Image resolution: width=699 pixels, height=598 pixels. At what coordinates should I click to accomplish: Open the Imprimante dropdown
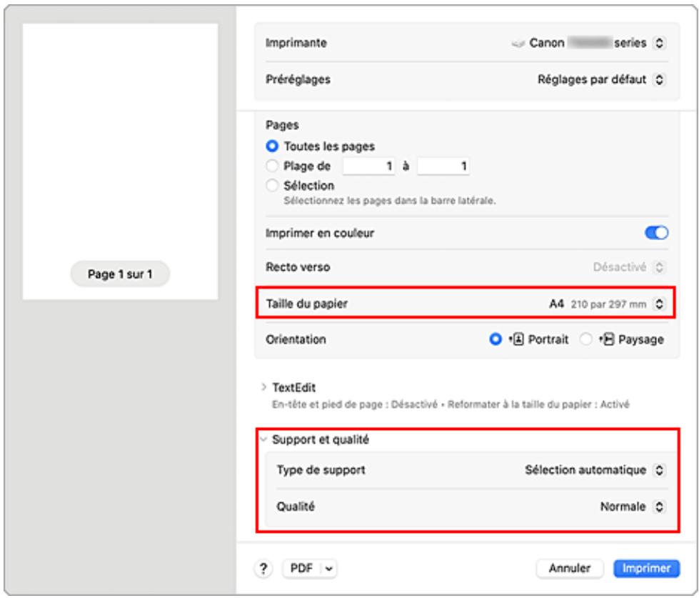pyautogui.click(x=659, y=44)
